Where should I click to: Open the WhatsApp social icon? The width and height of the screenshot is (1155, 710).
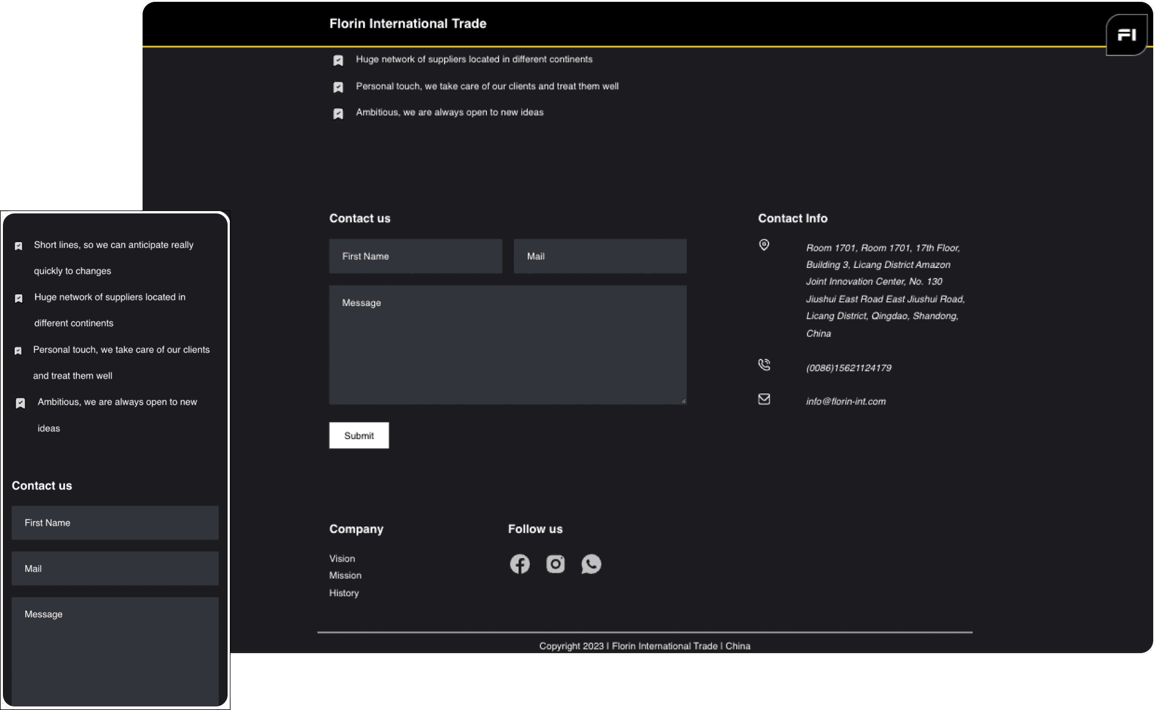(591, 564)
